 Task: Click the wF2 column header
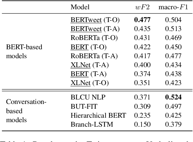tap(143, 7)
